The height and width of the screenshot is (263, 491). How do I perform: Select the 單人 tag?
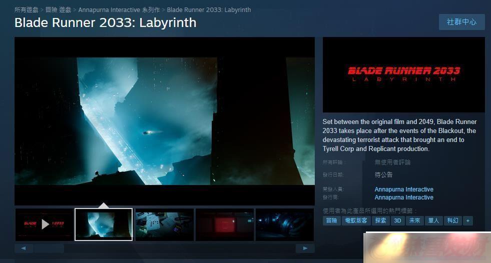(x=434, y=220)
